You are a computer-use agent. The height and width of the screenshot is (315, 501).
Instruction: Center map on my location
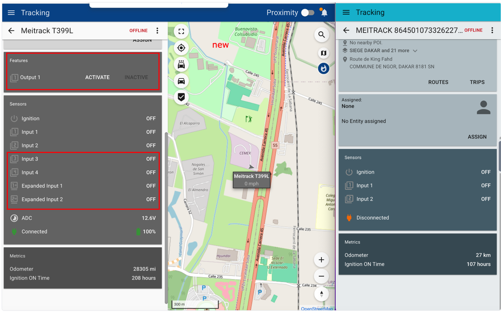click(x=181, y=48)
